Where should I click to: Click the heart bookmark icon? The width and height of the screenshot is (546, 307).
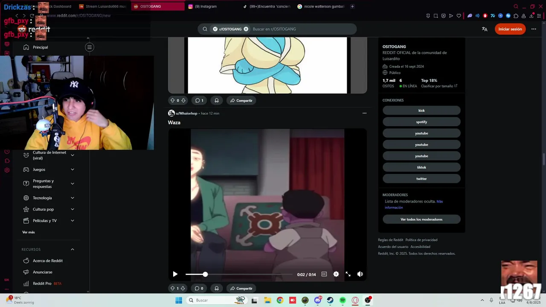pos(459,16)
